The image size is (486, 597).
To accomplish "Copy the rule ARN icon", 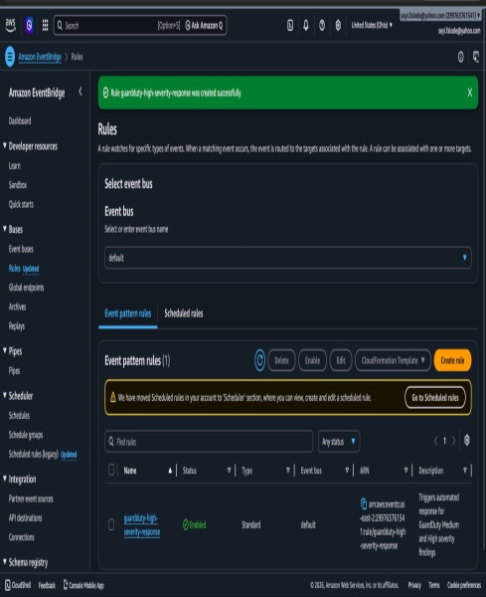I will [x=364, y=503].
